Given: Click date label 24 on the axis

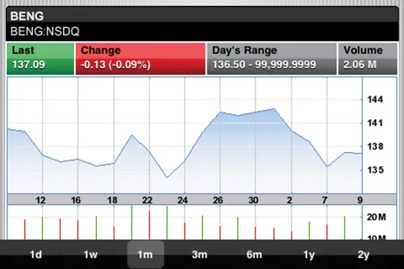Looking at the screenshot, I should pos(182,200).
